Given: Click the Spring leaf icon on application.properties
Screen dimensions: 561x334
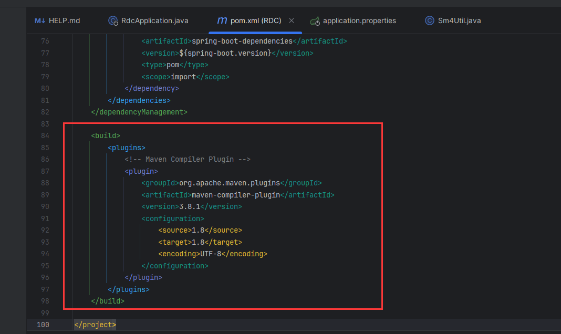Looking at the screenshot, I should tap(315, 21).
